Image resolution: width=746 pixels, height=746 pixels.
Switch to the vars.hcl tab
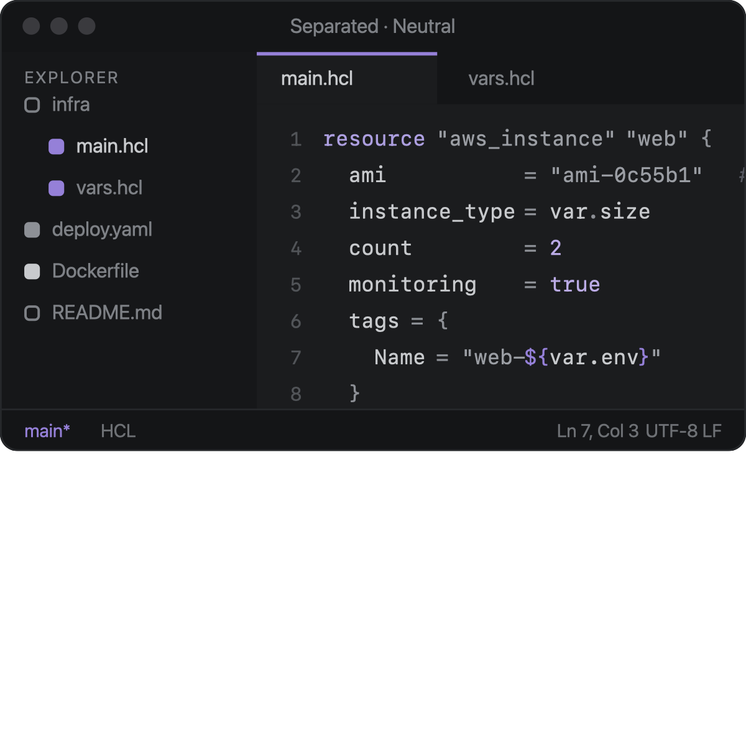click(502, 79)
